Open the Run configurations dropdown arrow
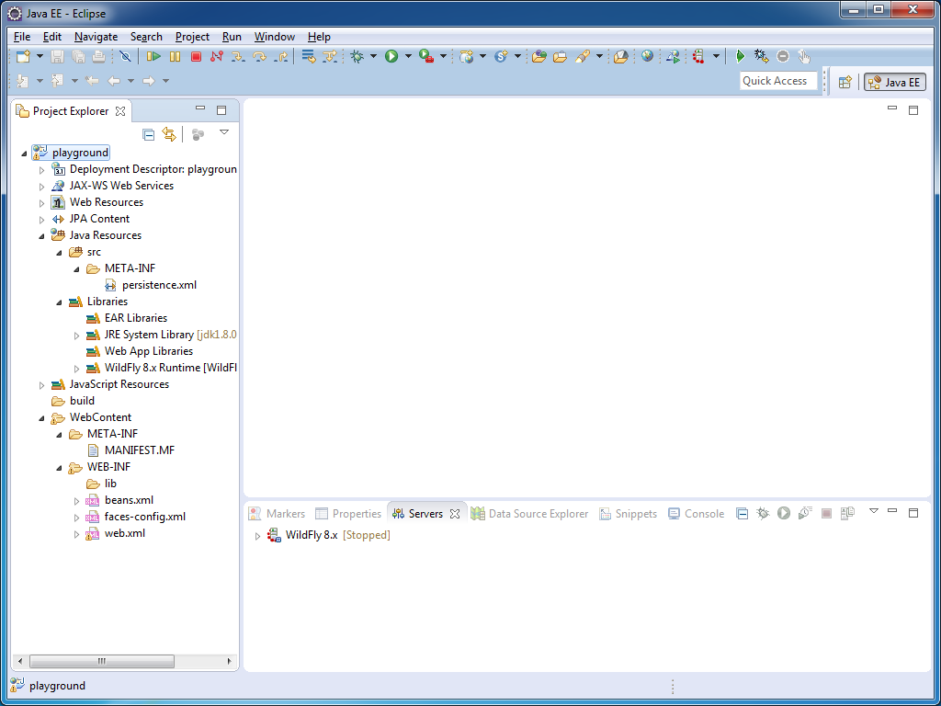The height and width of the screenshot is (706, 941). [408, 56]
